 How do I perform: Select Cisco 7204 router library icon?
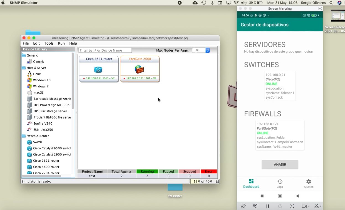(29, 173)
